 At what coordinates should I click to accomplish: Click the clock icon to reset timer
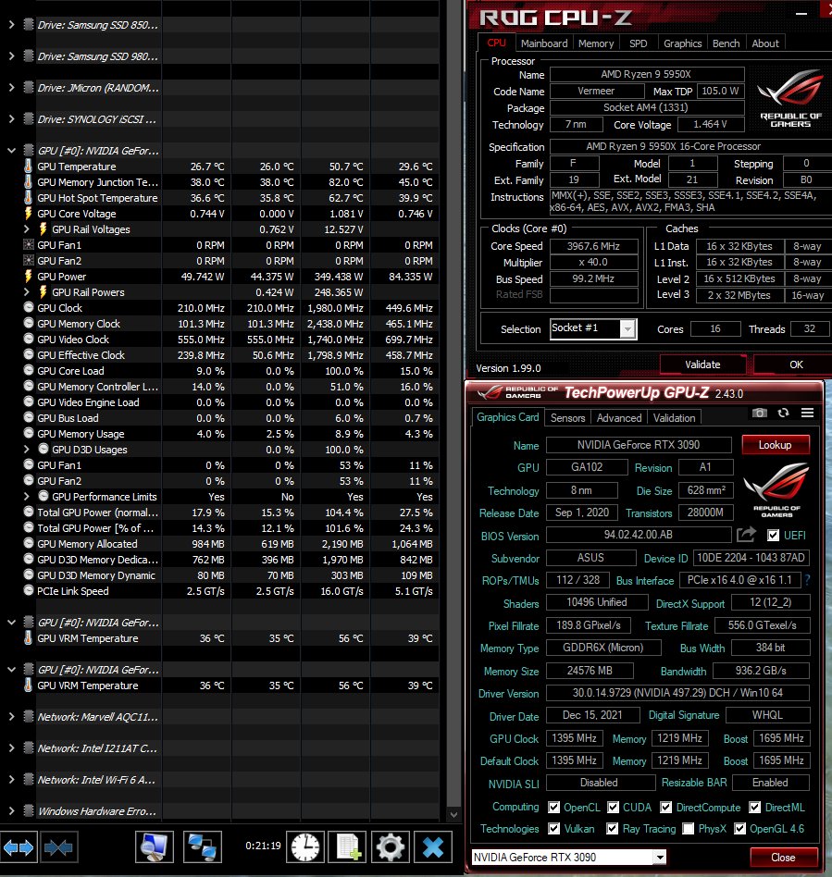pyautogui.click(x=304, y=846)
